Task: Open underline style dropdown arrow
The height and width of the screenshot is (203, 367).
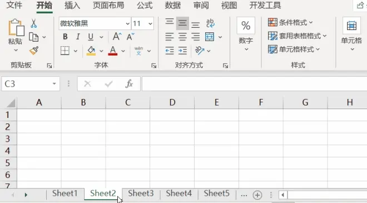Action: coord(101,37)
